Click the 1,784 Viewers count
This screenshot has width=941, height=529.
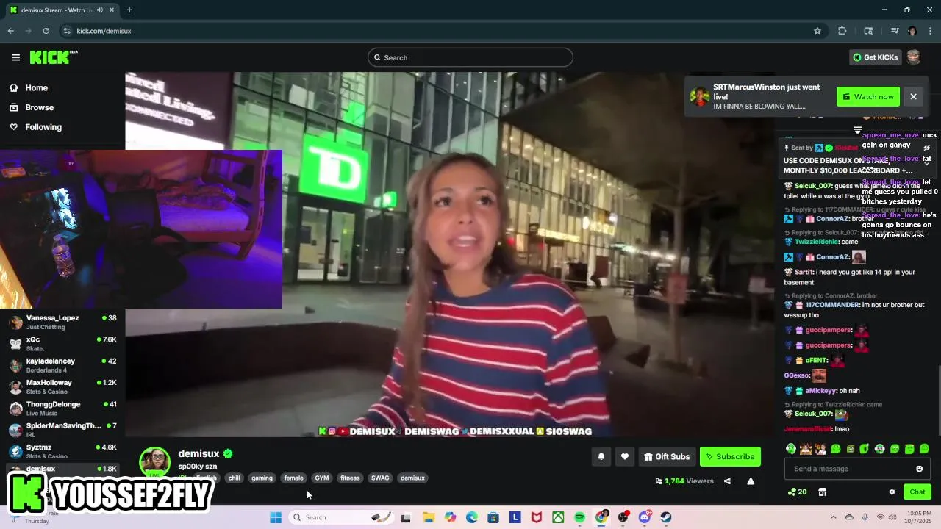tap(684, 481)
